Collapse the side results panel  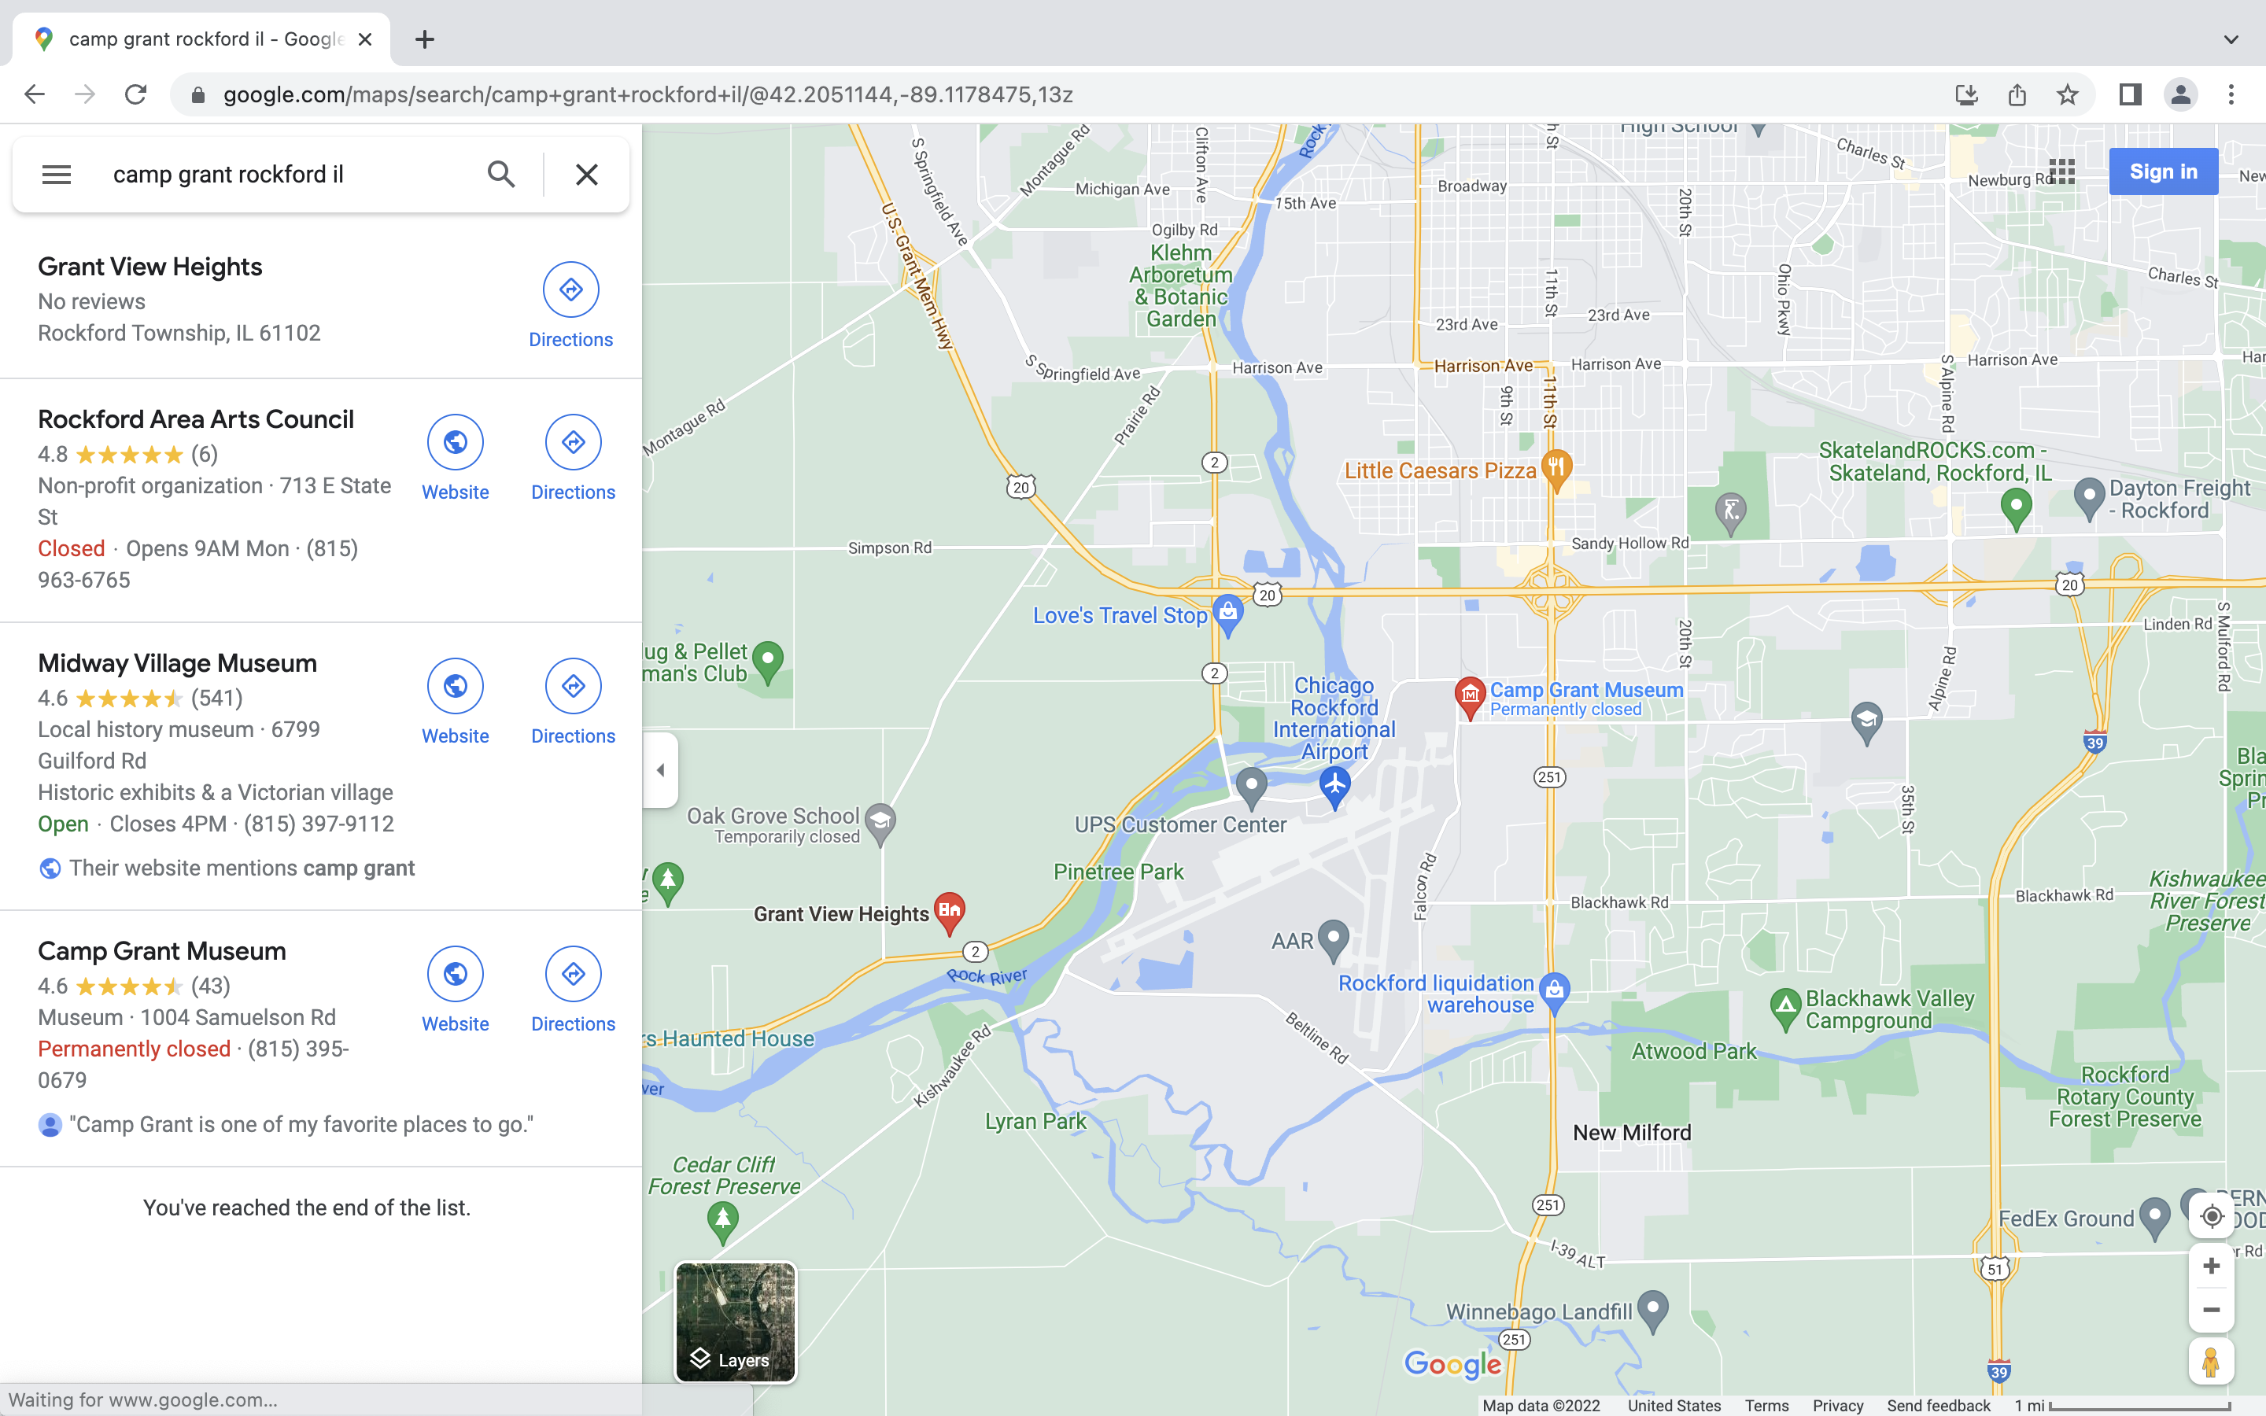660,770
